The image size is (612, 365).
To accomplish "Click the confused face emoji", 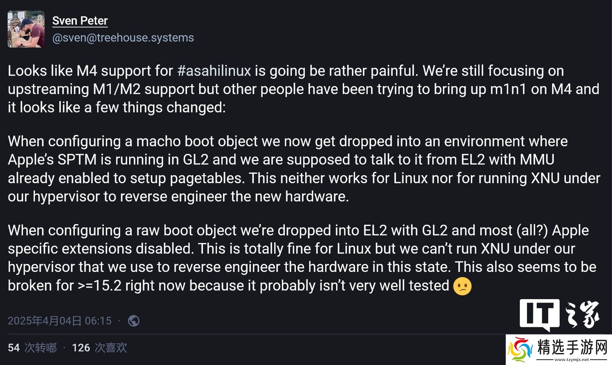I will pos(462,286).
